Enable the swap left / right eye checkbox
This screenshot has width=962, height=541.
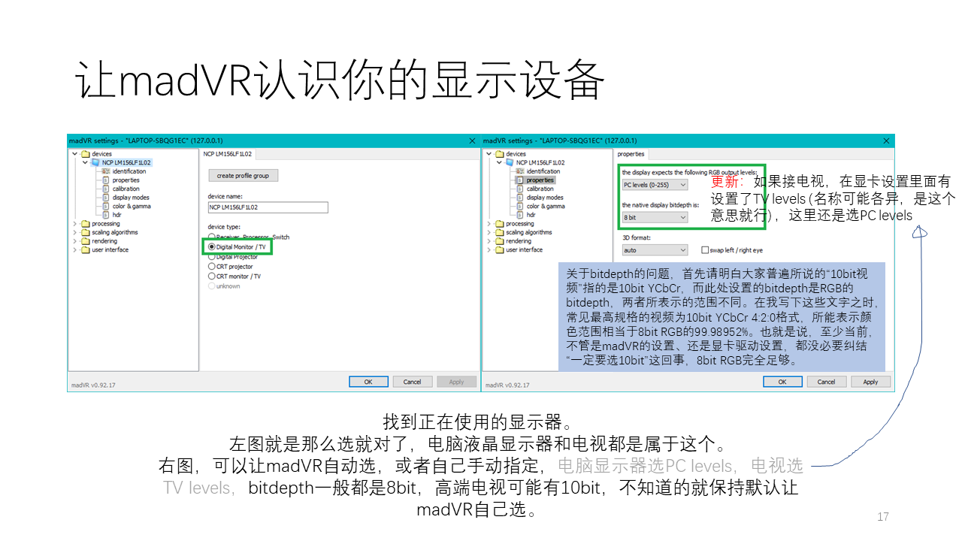tap(705, 250)
